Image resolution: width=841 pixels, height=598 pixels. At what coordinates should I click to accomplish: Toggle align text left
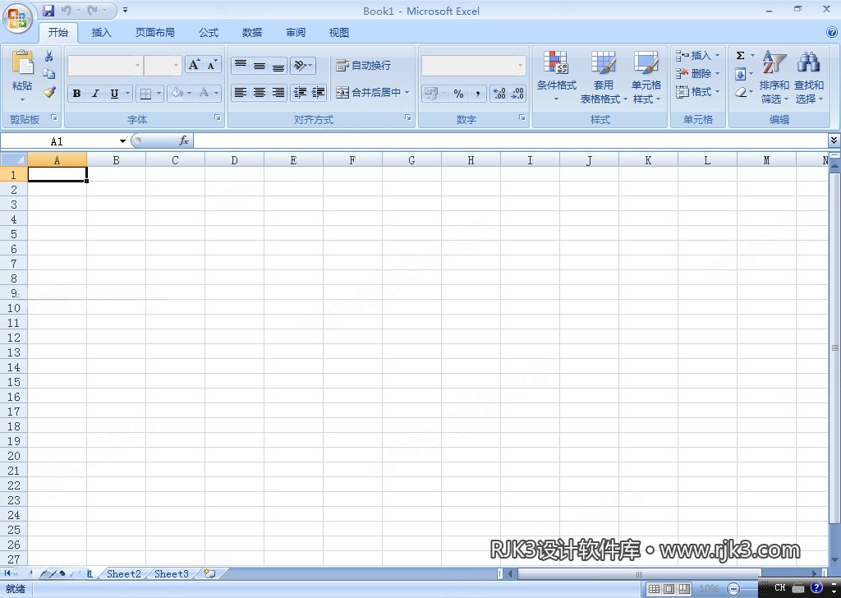pyautogui.click(x=241, y=92)
